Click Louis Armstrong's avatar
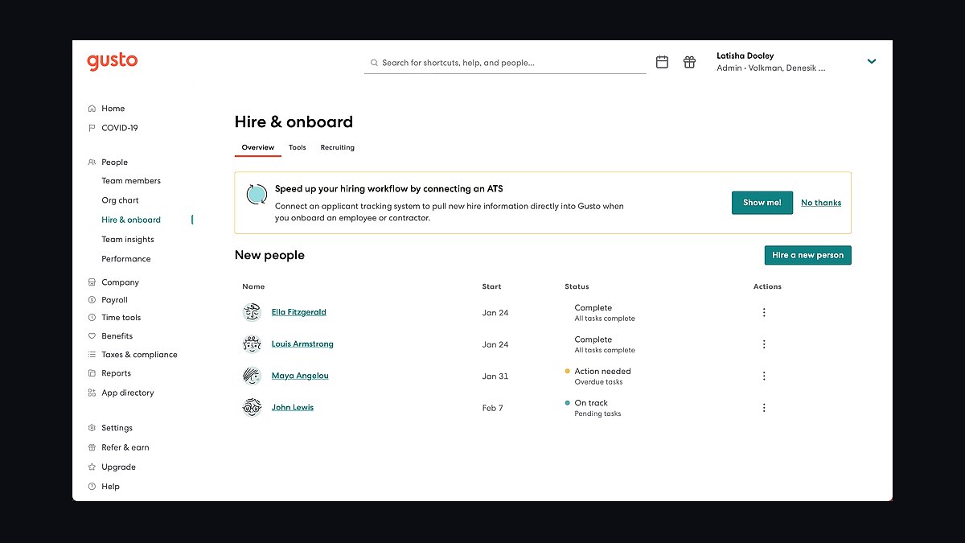The height and width of the screenshot is (543, 965). pyautogui.click(x=253, y=344)
